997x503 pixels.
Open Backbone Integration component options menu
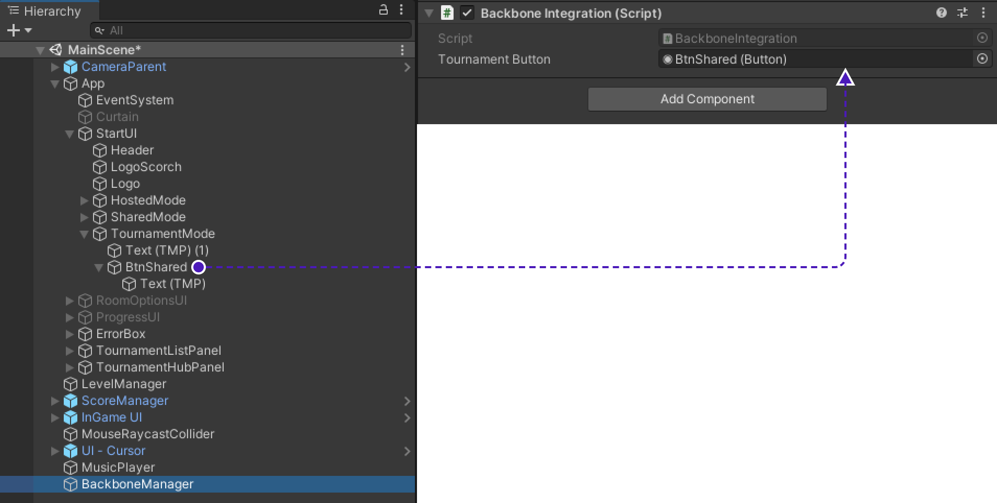[983, 13]
